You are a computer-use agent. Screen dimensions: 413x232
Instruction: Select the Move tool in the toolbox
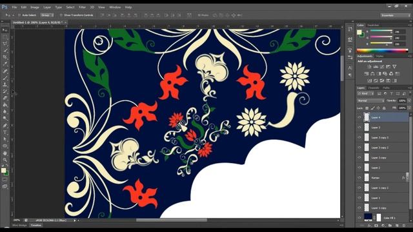[5, 30]
